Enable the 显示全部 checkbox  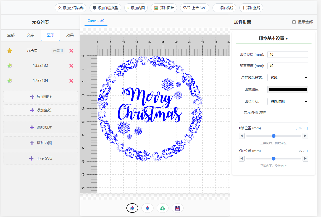pos(294,22)
